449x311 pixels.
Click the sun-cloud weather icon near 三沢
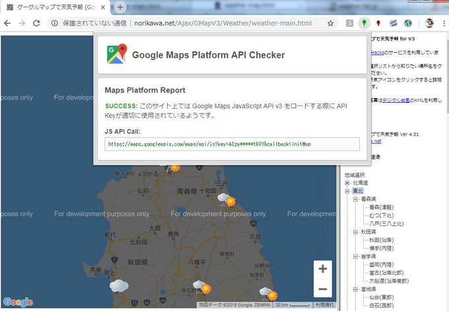tap(226, 200)
